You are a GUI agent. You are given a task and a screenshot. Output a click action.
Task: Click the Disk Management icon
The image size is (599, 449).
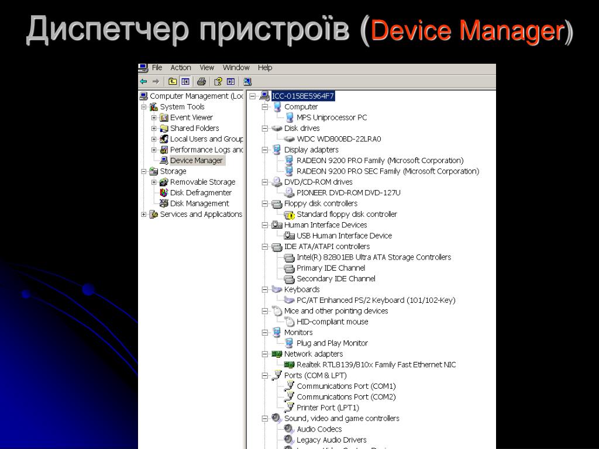tap(164, 203)
